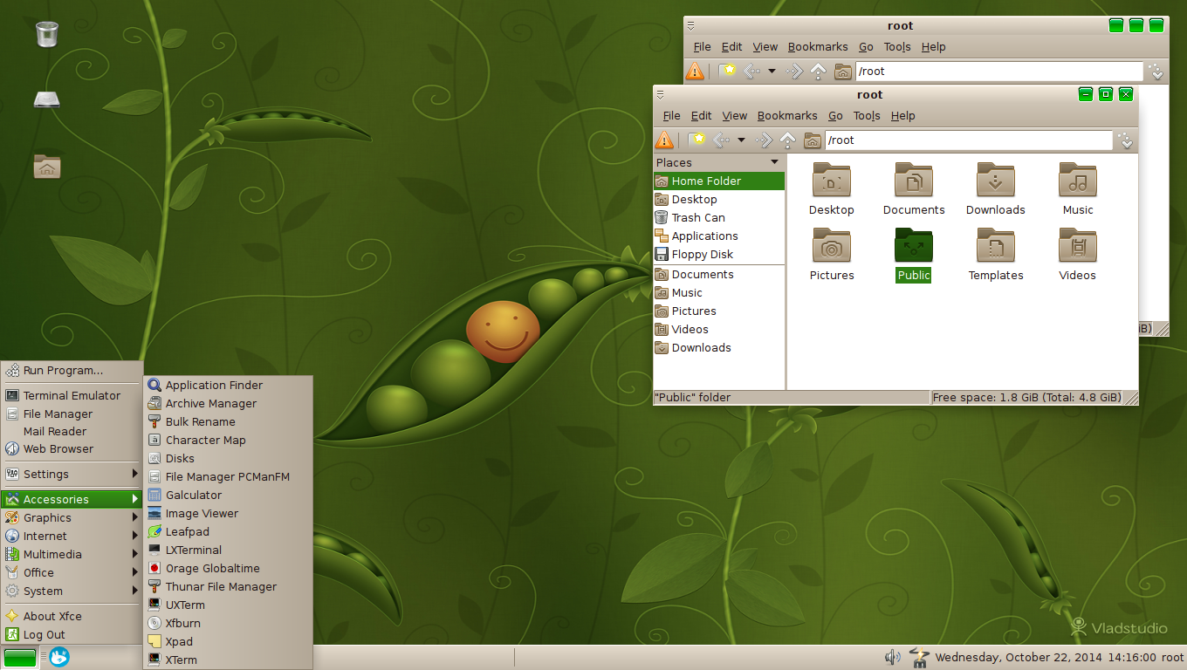Screen dimensions: 1187x670
Task: Click the Free space status bar text
Action: point(1026,397)
